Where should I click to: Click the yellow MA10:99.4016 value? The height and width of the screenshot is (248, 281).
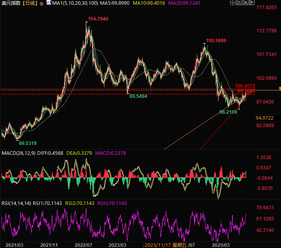pyautogui.click(x=149, y=3)
